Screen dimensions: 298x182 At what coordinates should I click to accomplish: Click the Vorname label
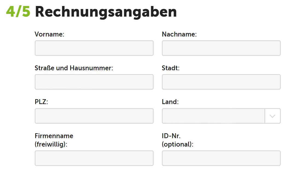49,34
